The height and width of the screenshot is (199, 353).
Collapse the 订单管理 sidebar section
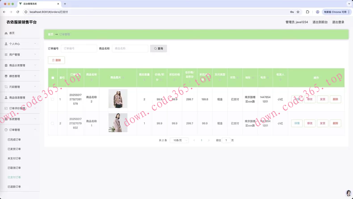20,130
